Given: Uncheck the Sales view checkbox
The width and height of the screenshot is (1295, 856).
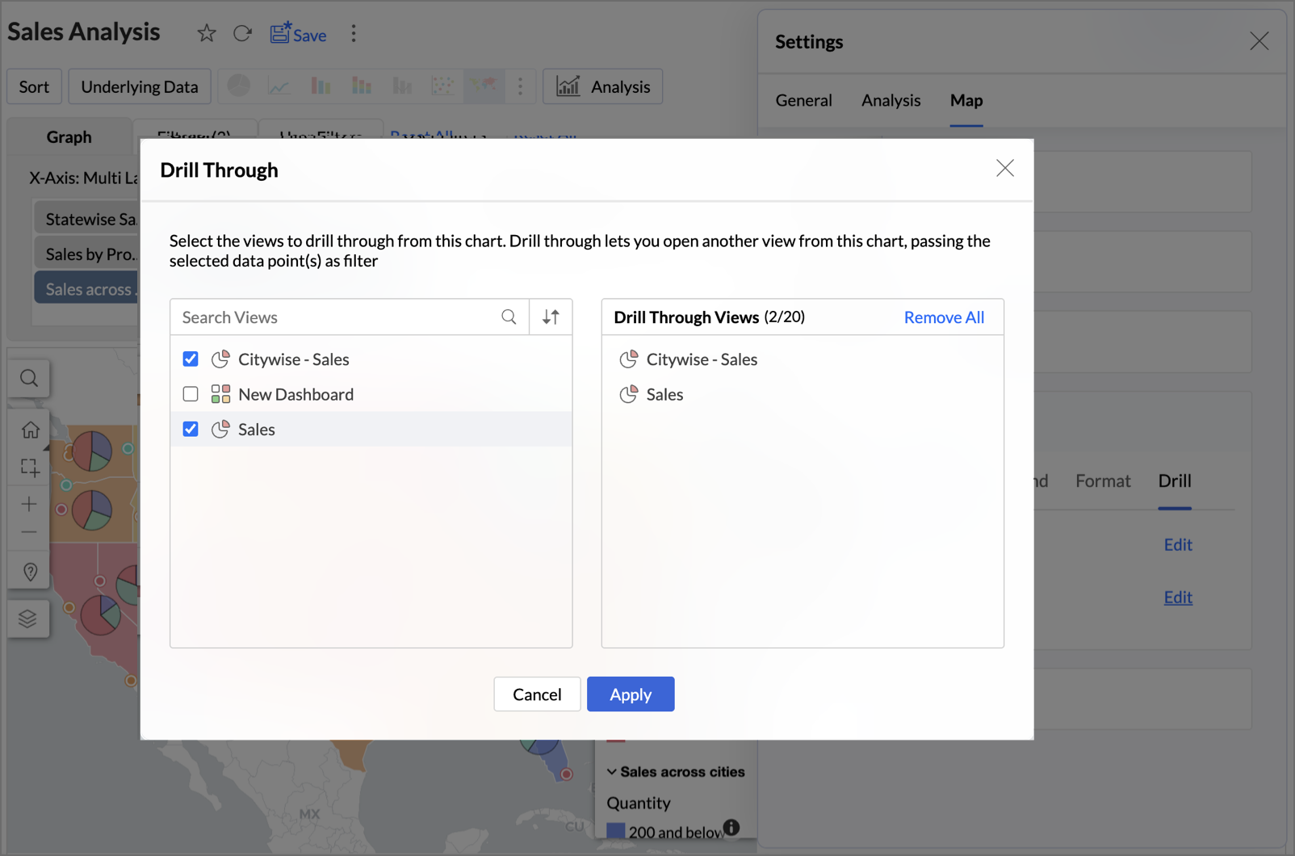Looking at the screenshot, I should tap(191, 429).
